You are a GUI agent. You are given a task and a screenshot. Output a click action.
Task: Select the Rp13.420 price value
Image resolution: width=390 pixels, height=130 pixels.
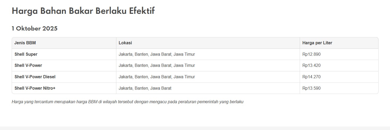pyautogui.click(x=311, y=66)
